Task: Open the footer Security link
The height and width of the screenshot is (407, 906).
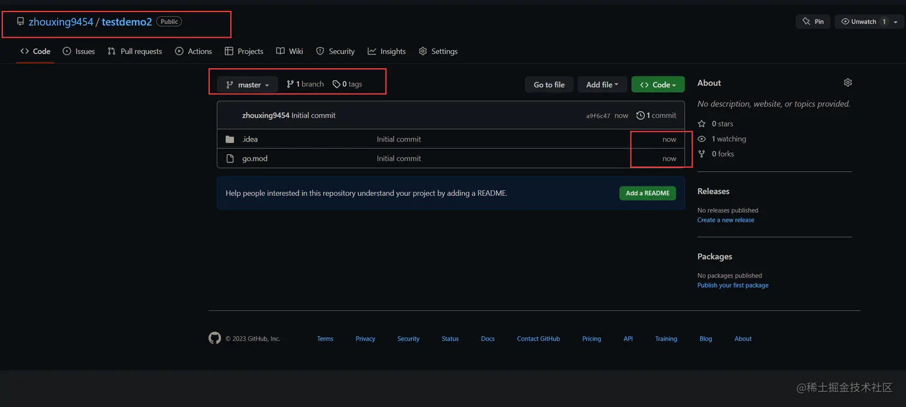Action: (408, 339)
